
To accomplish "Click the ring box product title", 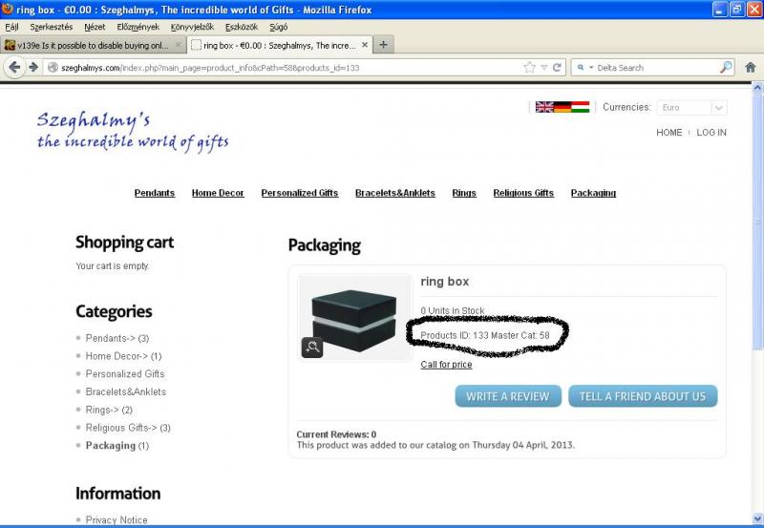I will point(445,282).
